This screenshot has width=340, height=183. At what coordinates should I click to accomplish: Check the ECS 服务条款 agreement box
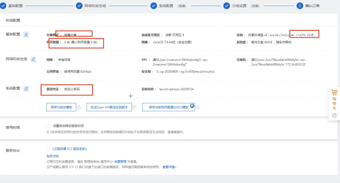[x=48, y=149]
